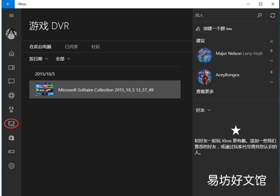
Task: Open the Solitaire clip thumbnail
Action: pyautogui.click(x=45, y=90)
